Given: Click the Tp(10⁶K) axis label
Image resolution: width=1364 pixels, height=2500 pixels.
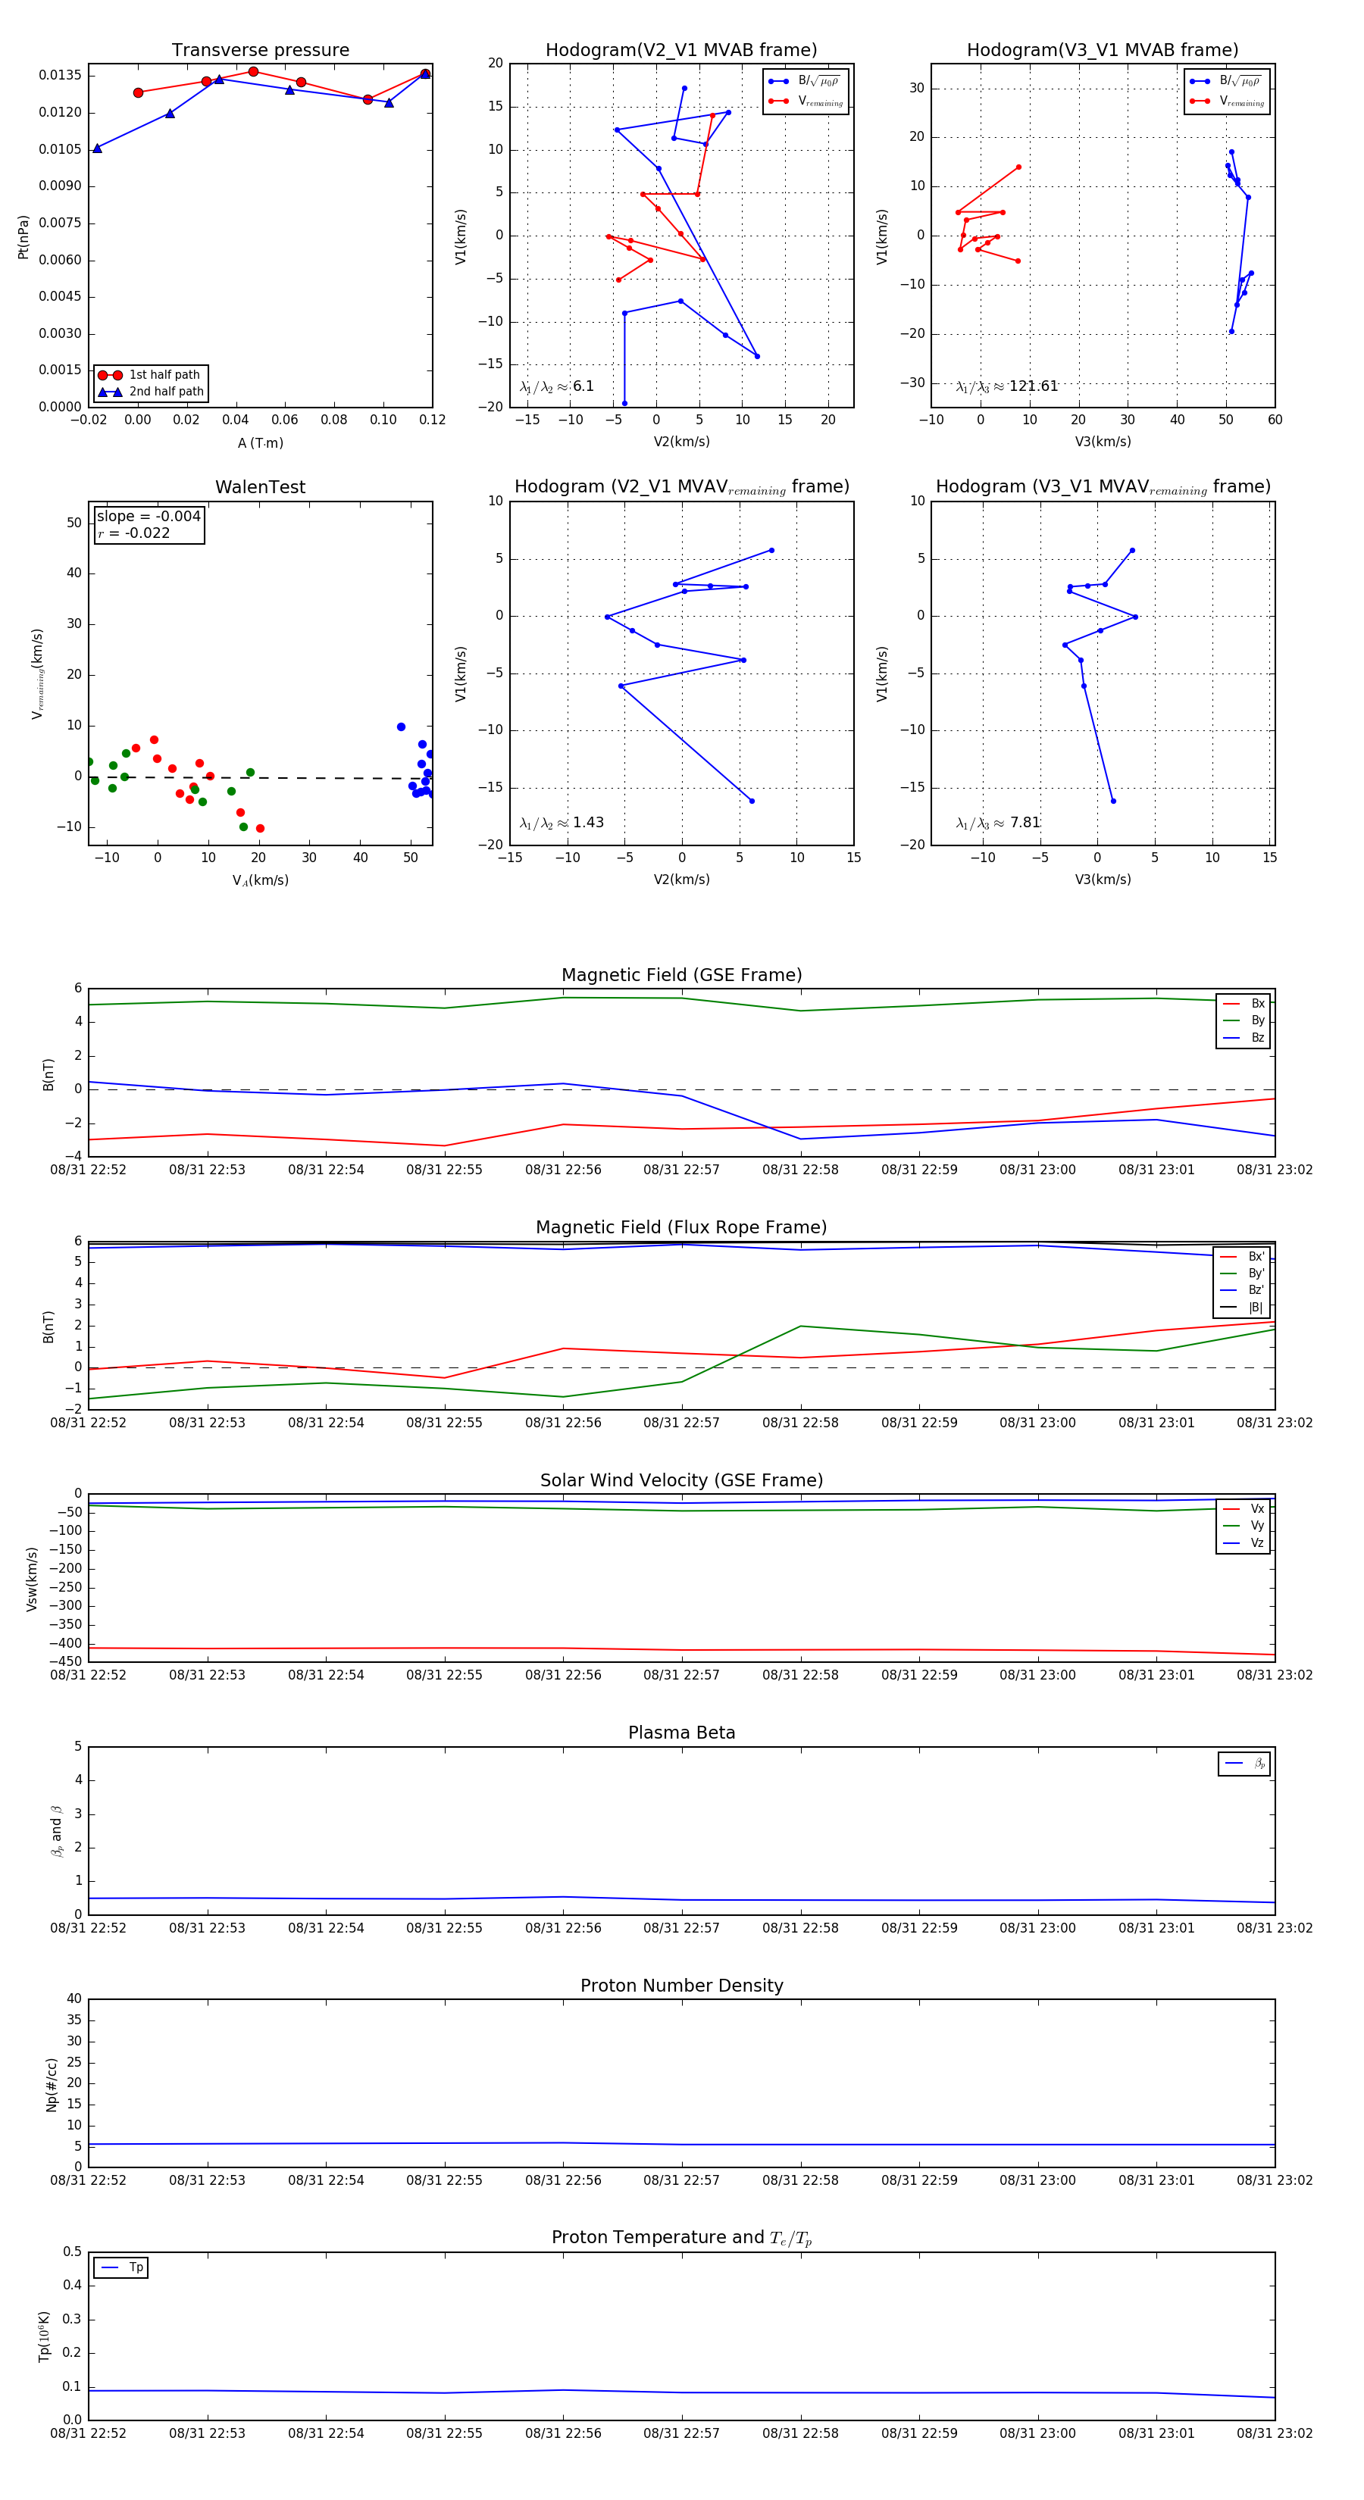Looking at the screenshot, I should [44, 2336].
